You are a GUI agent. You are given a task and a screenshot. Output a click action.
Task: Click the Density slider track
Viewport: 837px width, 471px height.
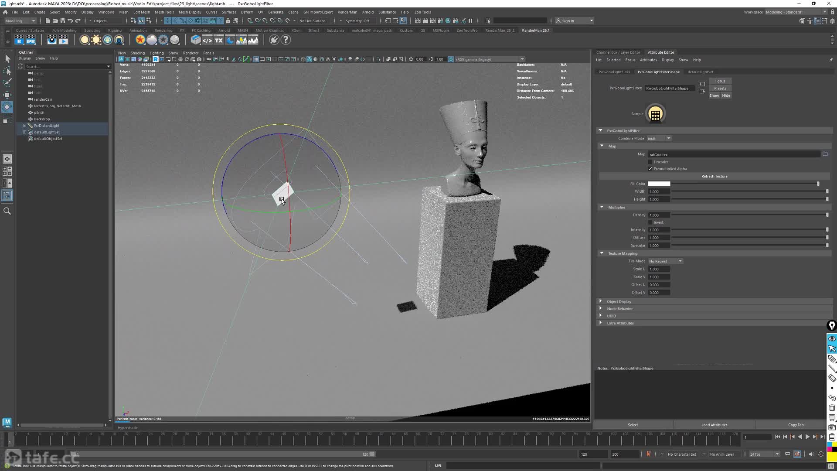click(x=749, y=215)
